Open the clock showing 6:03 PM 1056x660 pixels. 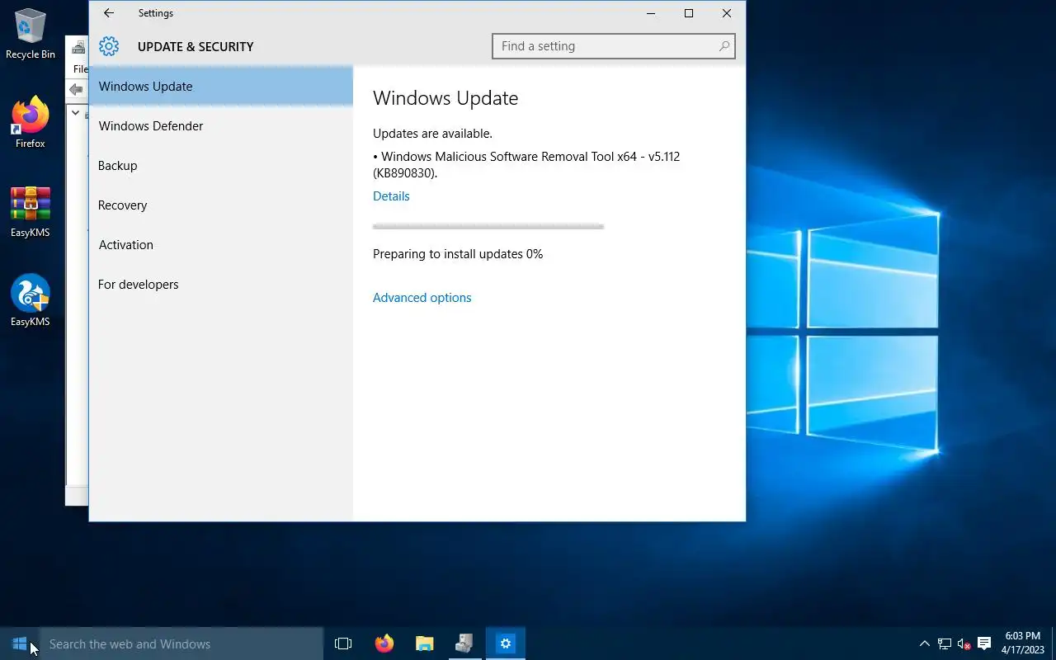click(1023, 643)
